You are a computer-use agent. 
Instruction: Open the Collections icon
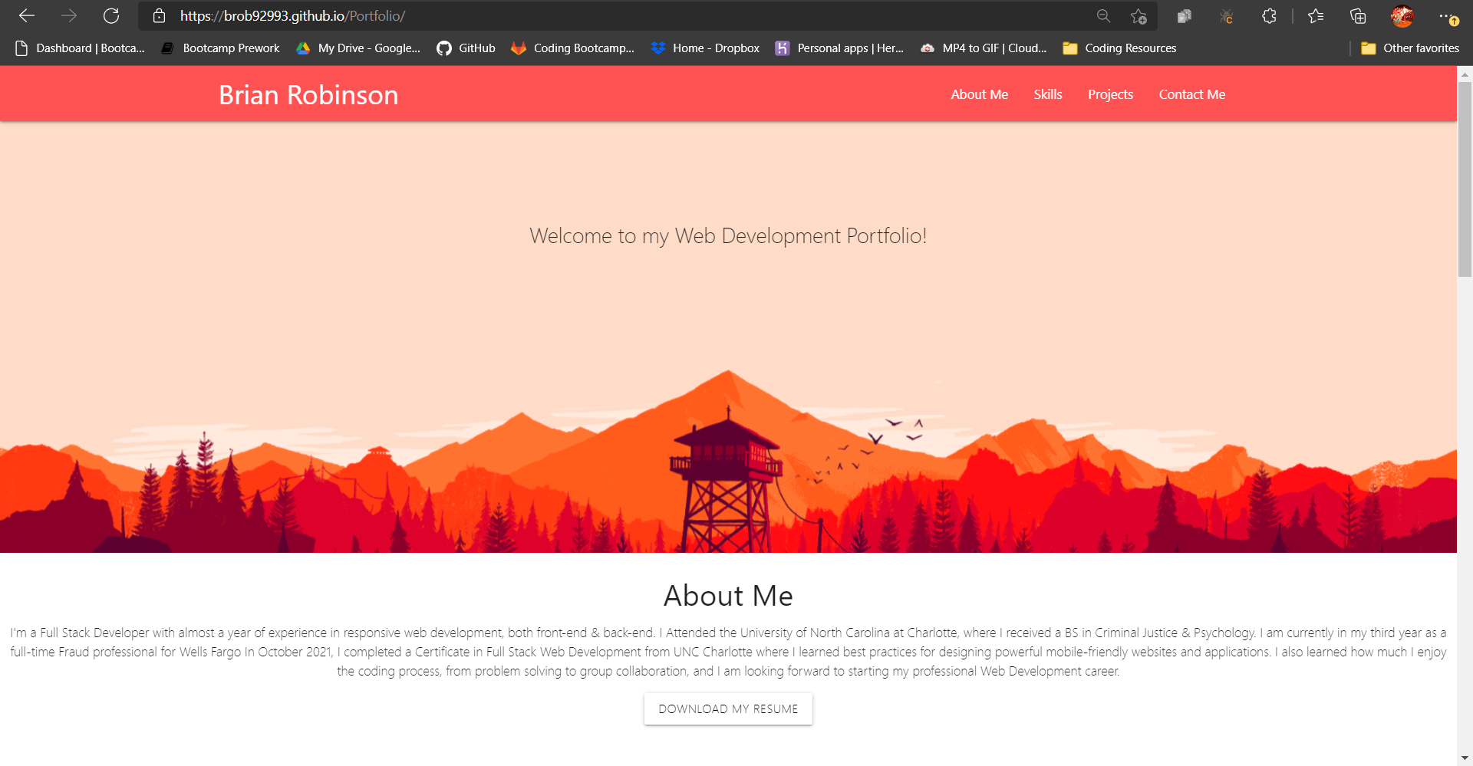(x=1358, y=15)
